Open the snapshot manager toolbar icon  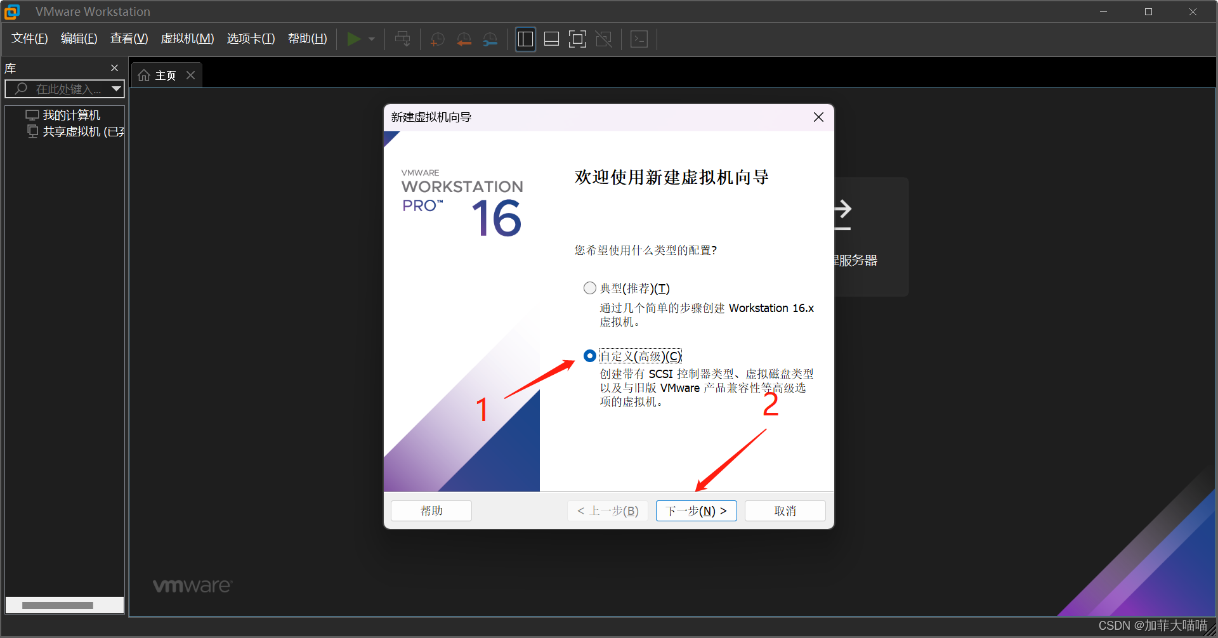tap(490, 39)
